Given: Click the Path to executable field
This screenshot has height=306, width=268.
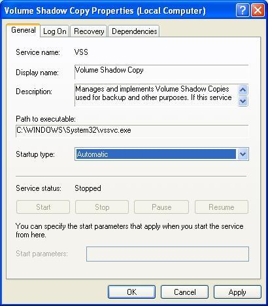Looking at the screenshot, I should [132, 131].
